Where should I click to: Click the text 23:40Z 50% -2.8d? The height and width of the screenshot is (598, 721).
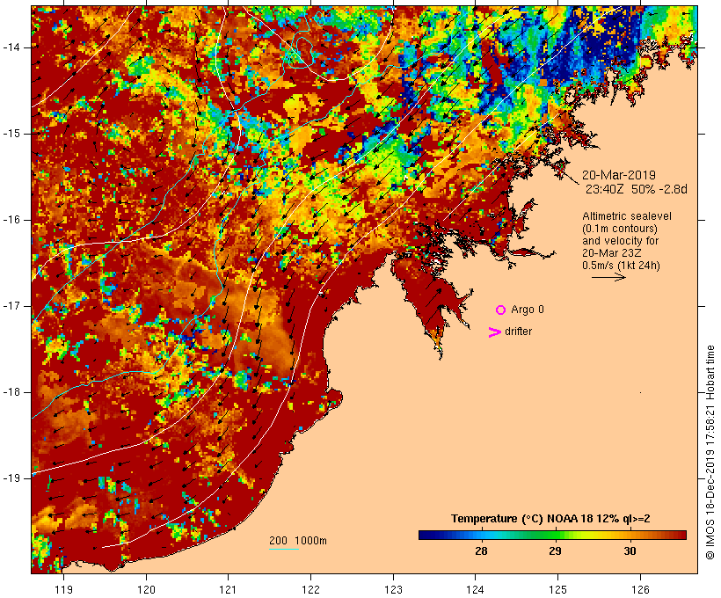(637, 189)
